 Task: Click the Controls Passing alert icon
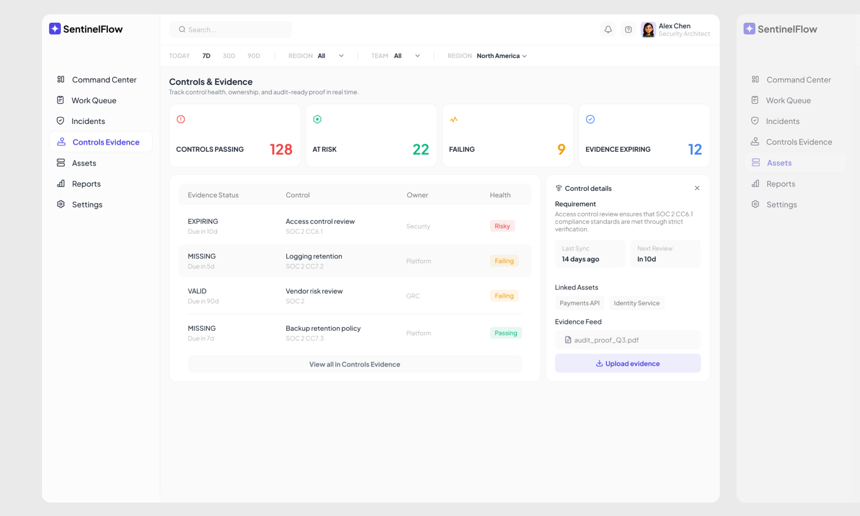pyautogui.click(x=181, y=119)
